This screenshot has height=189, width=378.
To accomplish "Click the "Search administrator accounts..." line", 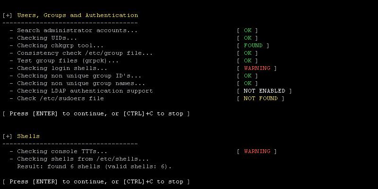I will tap(77, 30).
